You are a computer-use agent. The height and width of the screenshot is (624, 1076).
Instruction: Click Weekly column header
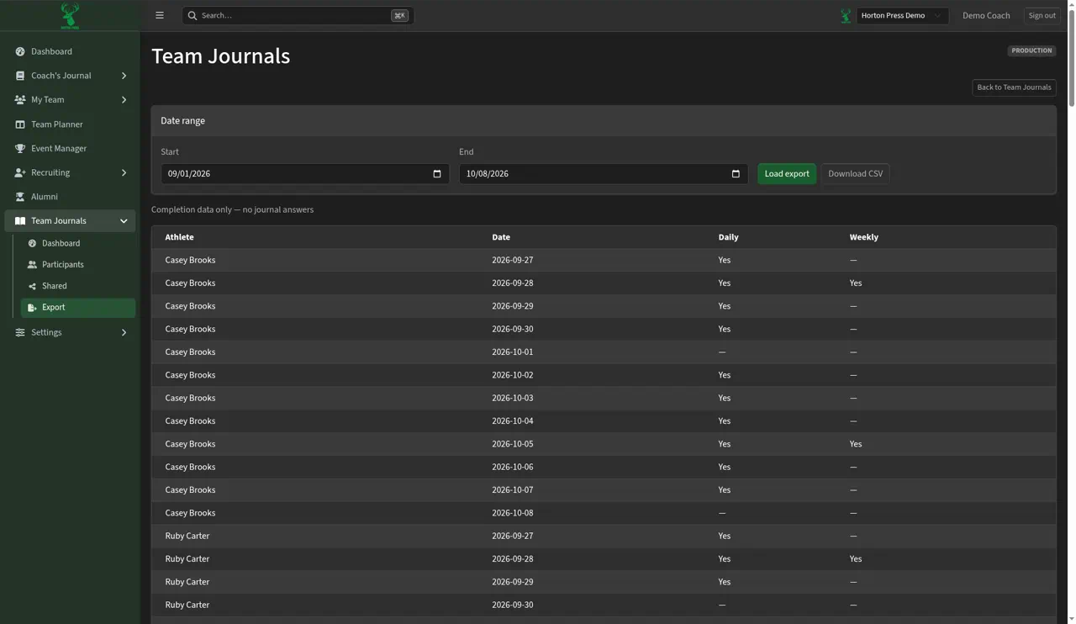pyautogui.click(x=863, y=237)
